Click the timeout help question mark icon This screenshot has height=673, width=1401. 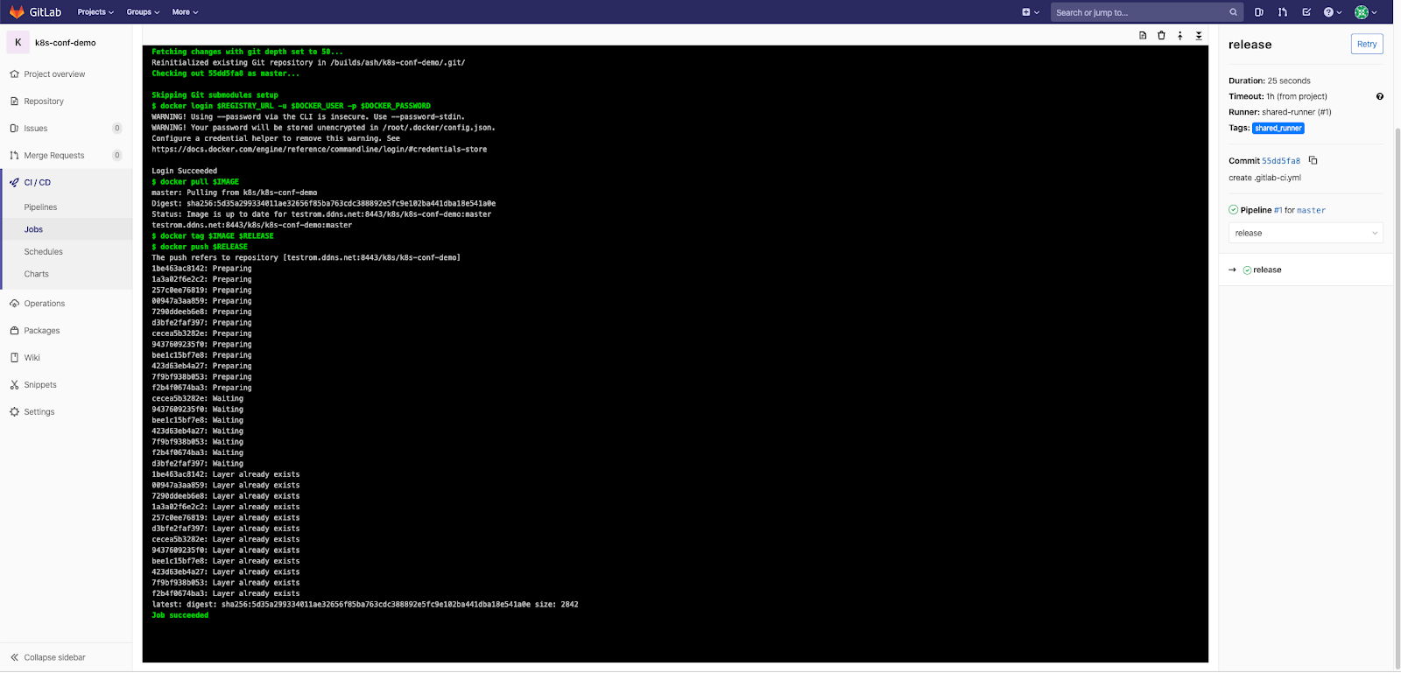[x=1380, y=96]
